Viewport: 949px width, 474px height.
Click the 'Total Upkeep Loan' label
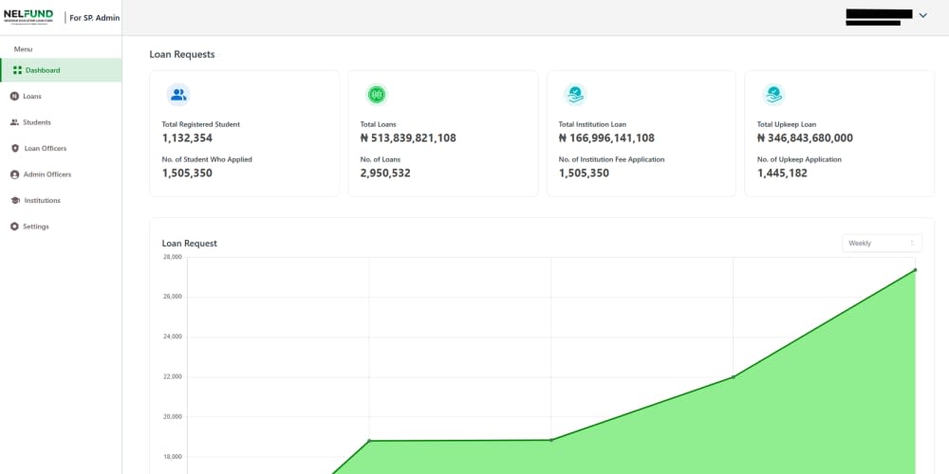[786, 124]
